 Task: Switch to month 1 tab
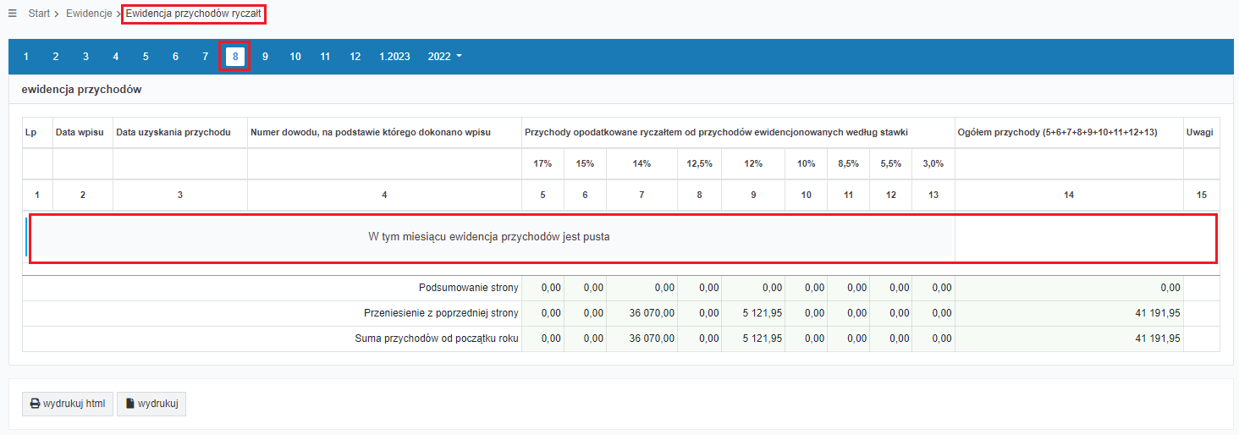pos(26,57)
